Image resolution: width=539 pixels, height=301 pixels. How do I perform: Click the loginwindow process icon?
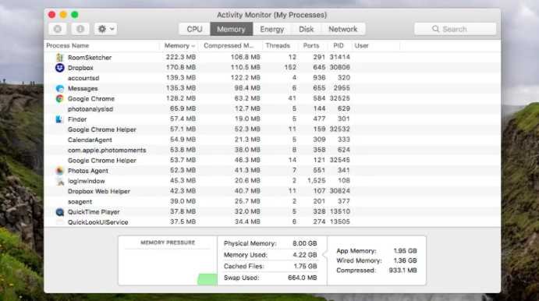(60, 181)
